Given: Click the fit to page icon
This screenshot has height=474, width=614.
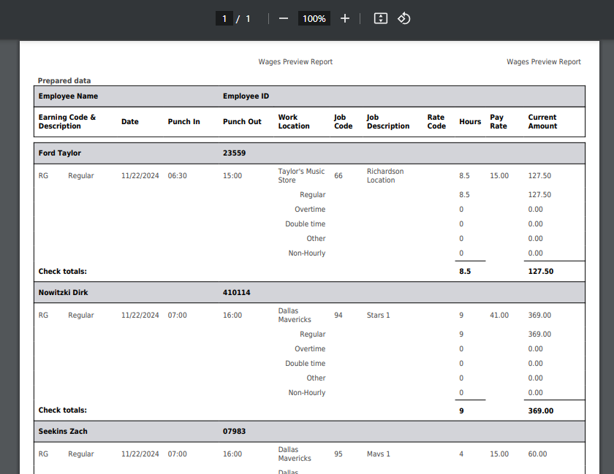Looking at the screenshot, I should 381,18.
